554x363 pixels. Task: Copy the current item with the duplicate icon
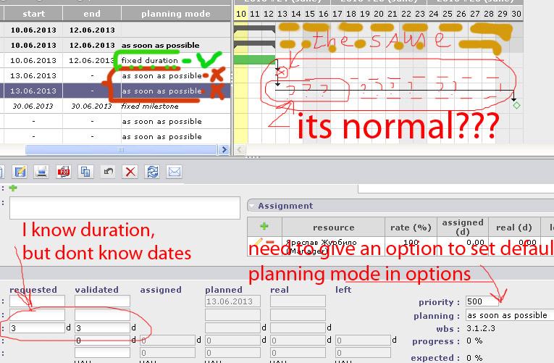[x=85, y=172]
